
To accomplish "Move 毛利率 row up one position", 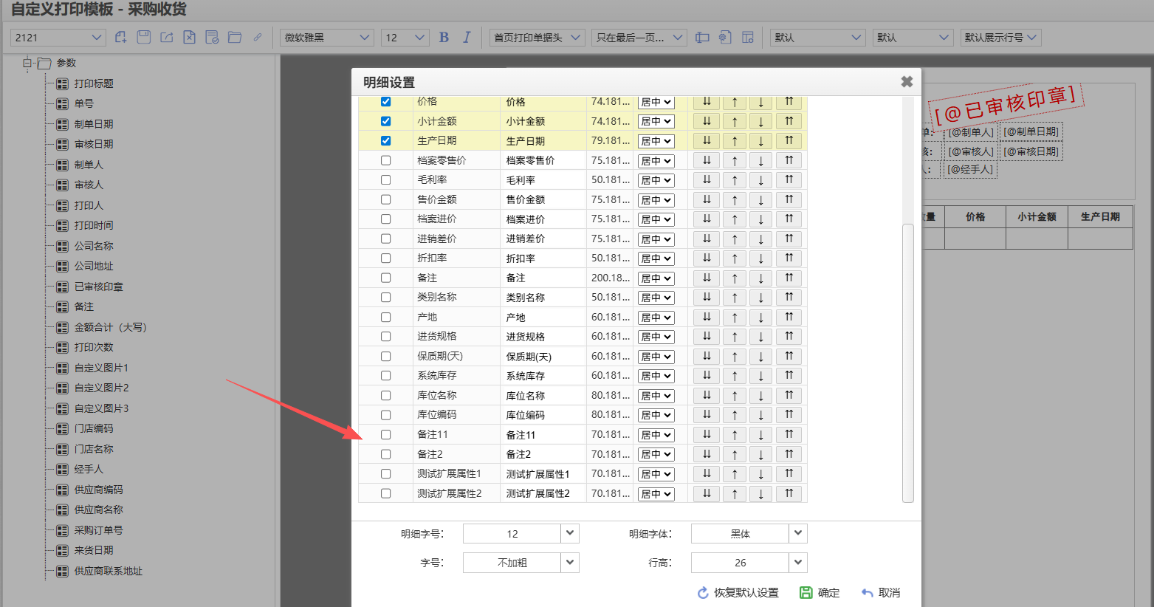I will (734, 180).
